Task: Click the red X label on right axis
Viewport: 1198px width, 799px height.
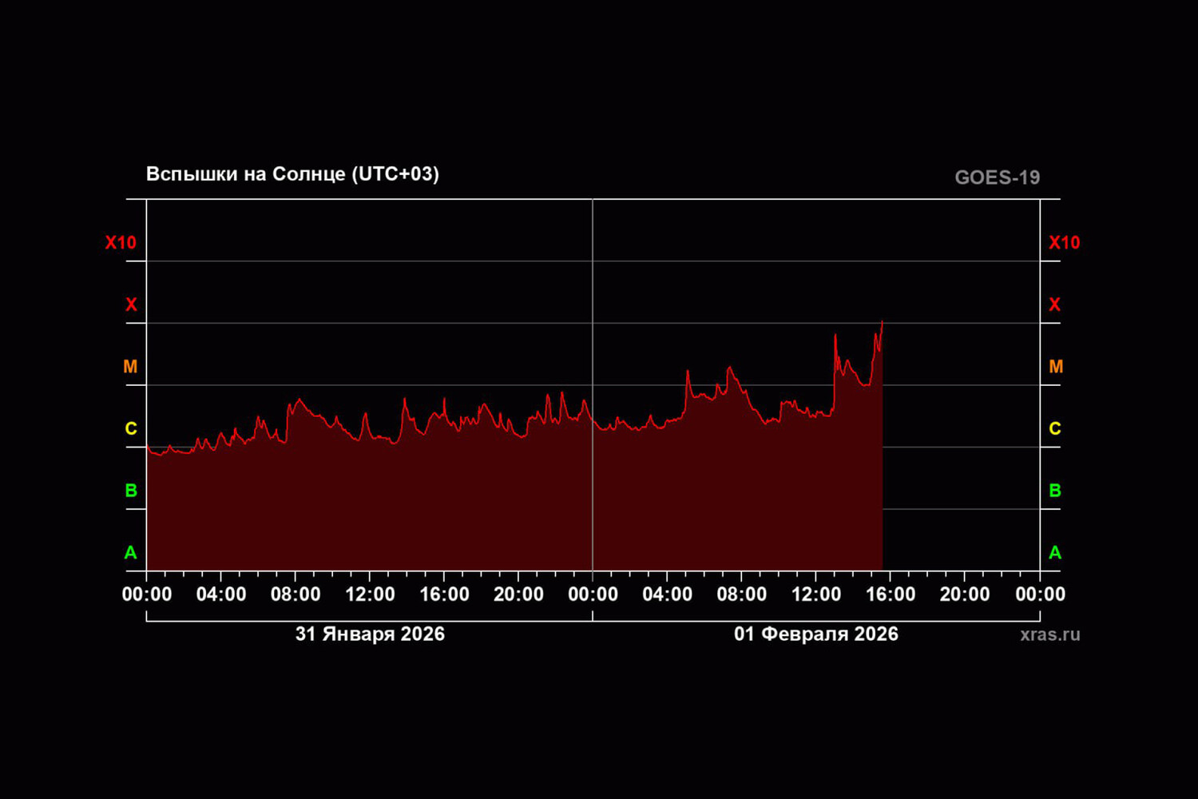Action: click(1054, 304)
